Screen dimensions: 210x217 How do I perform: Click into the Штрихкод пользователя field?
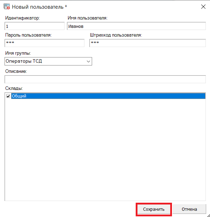click(148, 43)
